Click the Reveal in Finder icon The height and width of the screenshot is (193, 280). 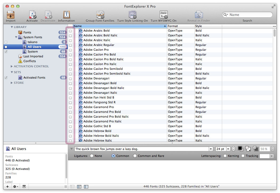coord(199,15)
